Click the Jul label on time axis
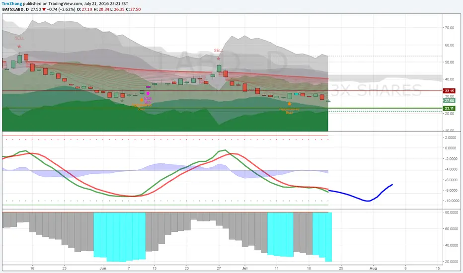The width and height of the screenshot is (463, 273). [x=245, y=268]
